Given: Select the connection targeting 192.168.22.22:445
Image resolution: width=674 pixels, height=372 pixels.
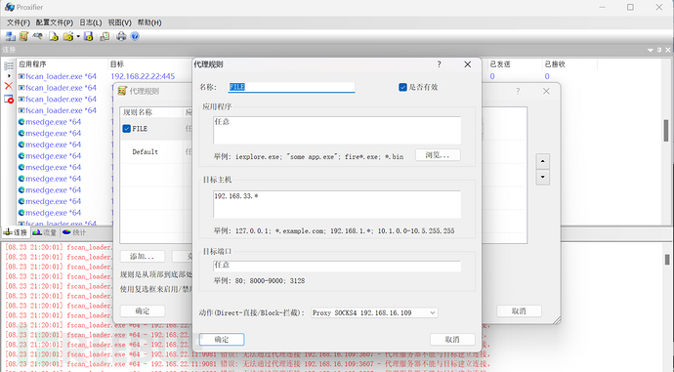Looking at the screenshot, I should pyautogui.click(x=143, y=76).
